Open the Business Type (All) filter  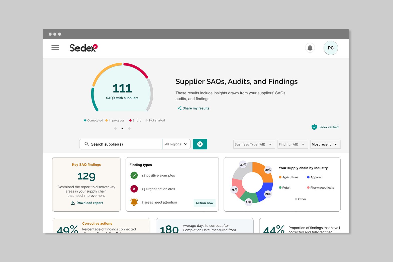coord(254,144)
